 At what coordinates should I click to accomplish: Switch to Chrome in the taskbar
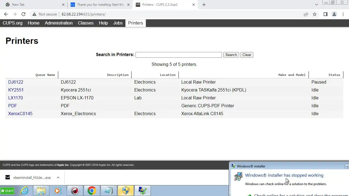coord(92,191)
